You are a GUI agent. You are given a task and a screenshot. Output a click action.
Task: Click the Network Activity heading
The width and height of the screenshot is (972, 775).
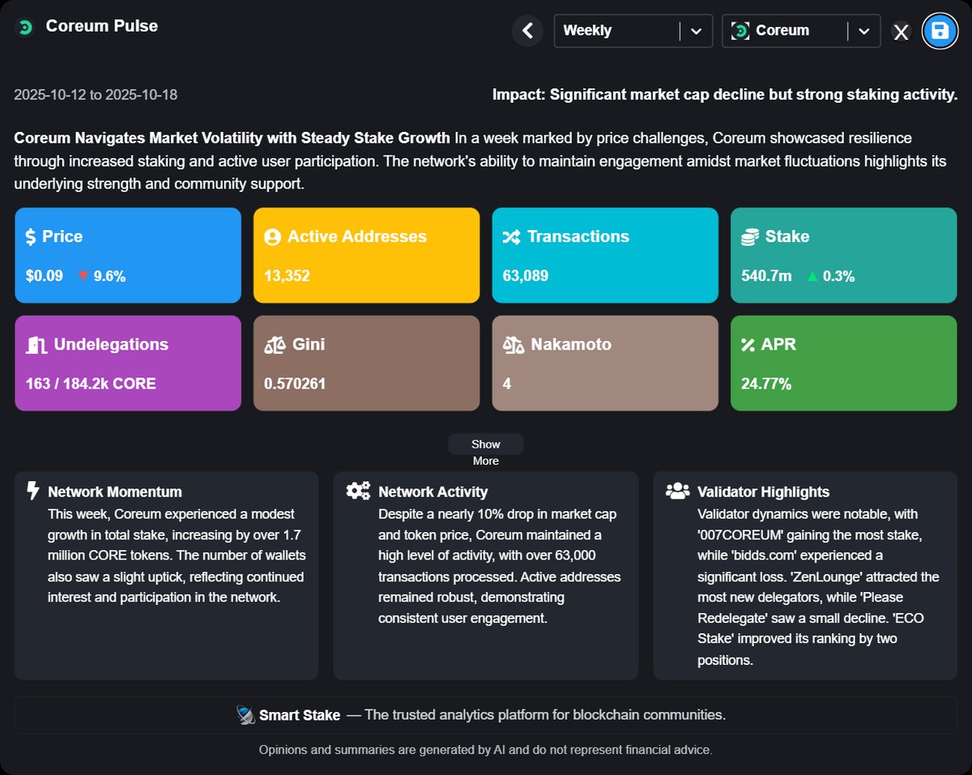(433, 492)
